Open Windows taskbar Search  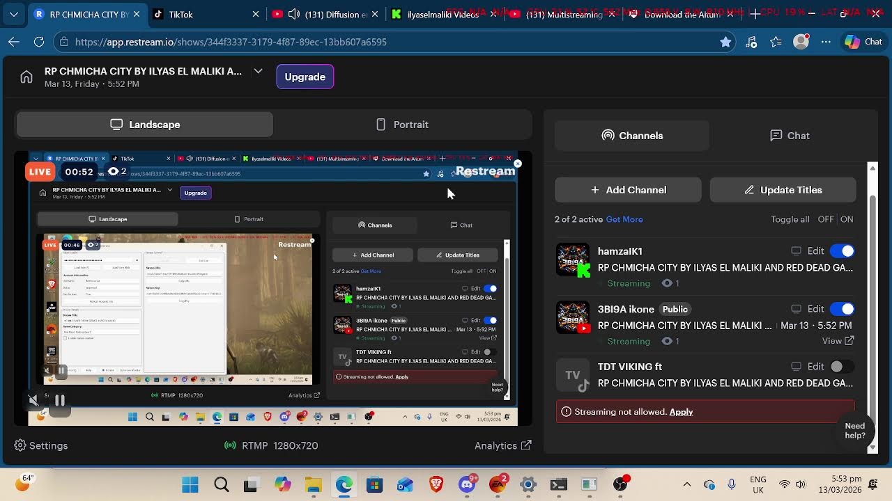(x=222, y=484)
